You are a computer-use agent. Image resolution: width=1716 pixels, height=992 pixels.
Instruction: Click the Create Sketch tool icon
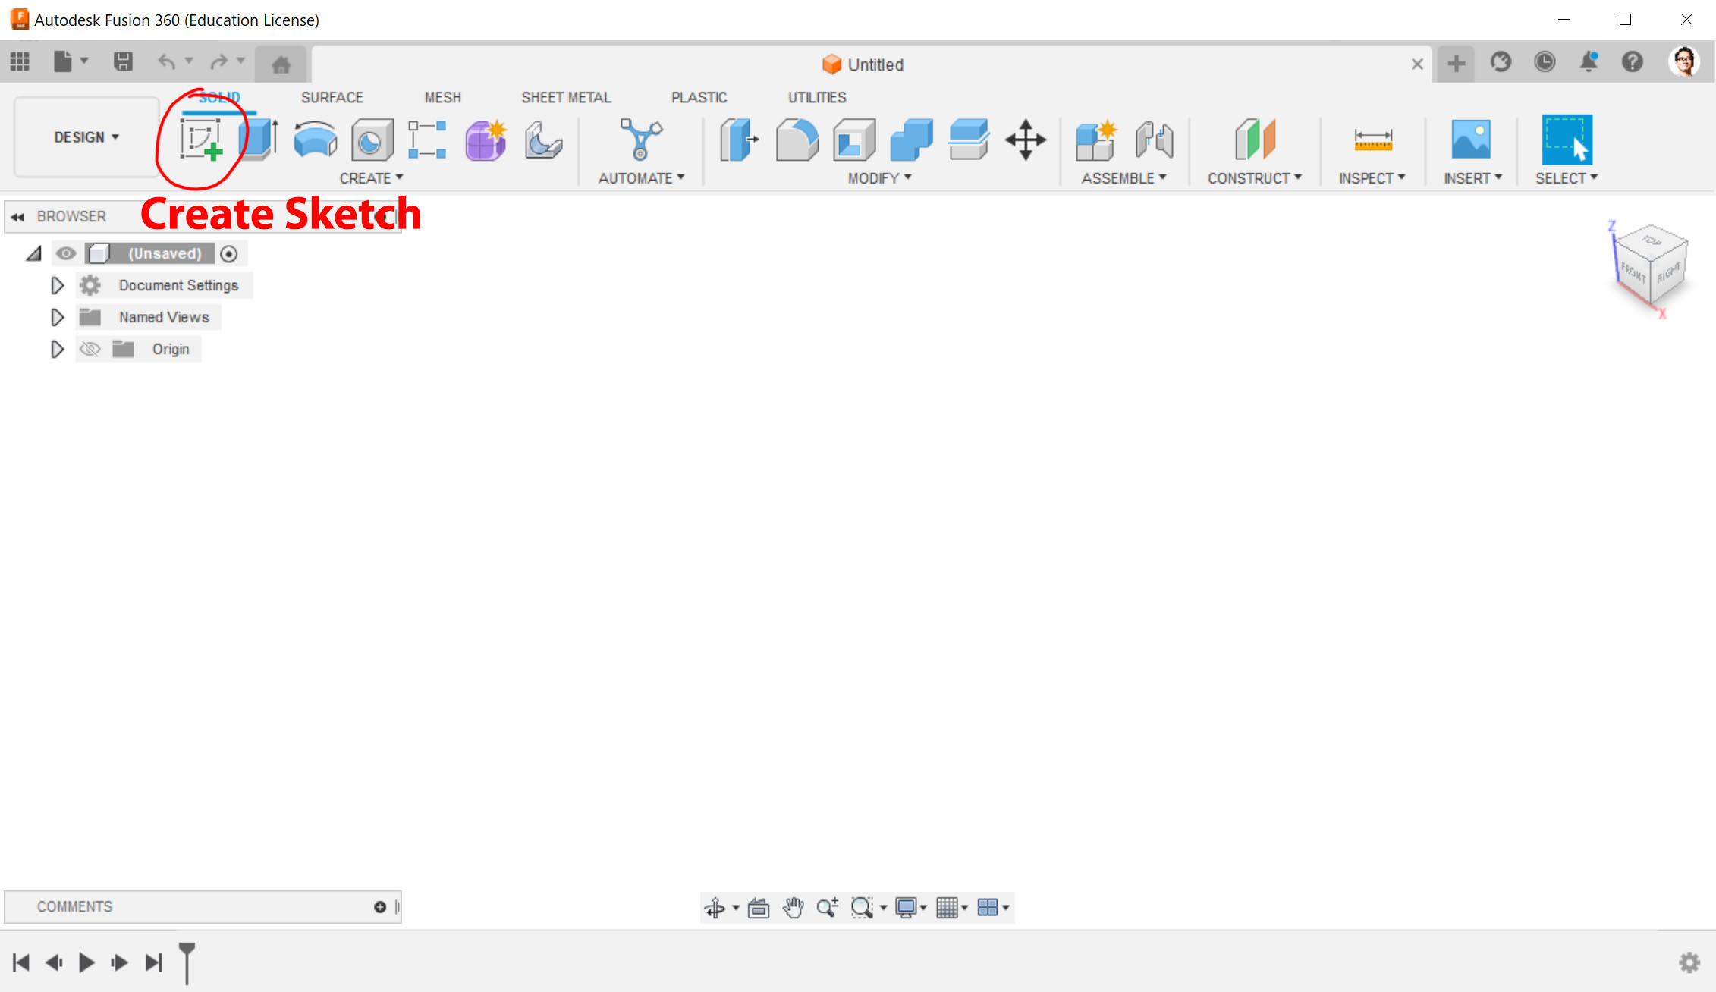coord(201,140)
